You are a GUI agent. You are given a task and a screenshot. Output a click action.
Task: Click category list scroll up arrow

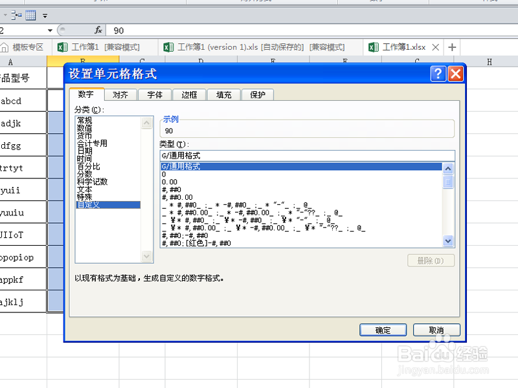147,123
